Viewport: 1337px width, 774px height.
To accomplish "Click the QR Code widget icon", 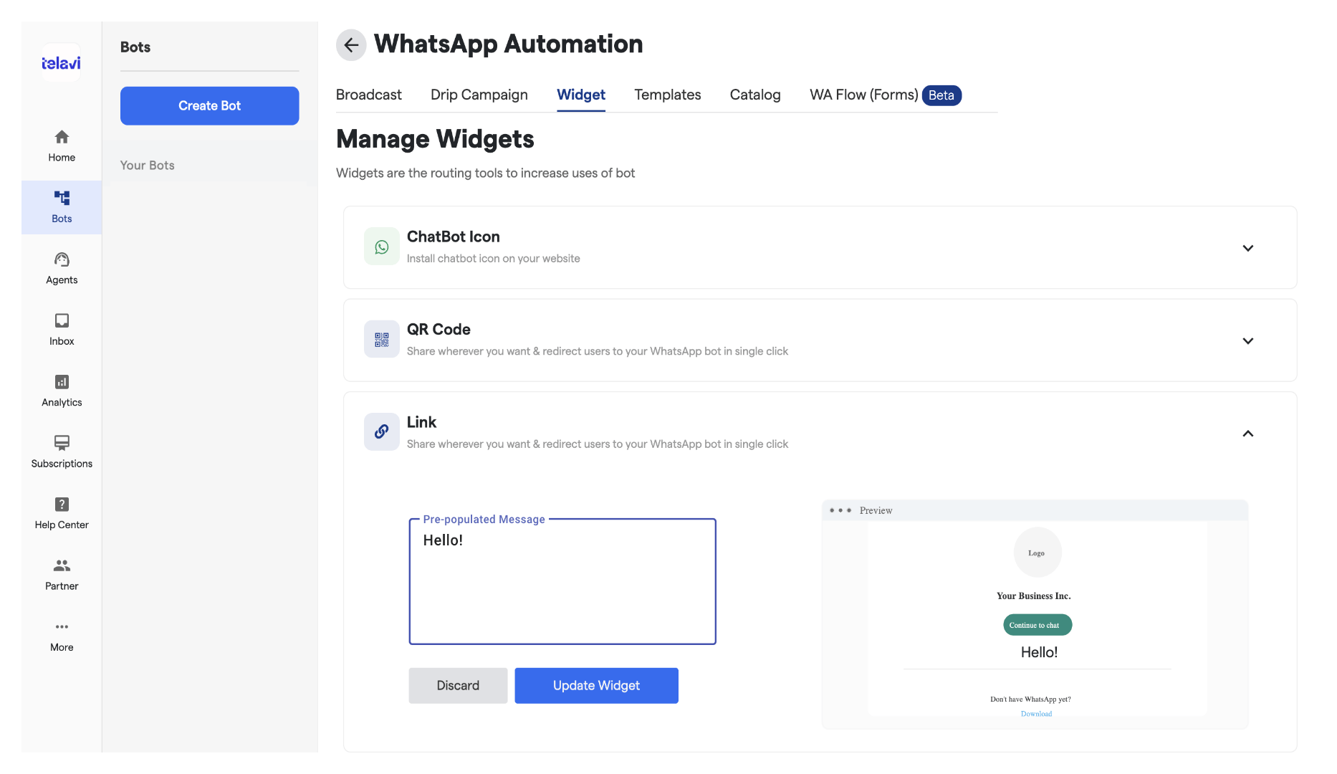I will click(x=382, y=339).
